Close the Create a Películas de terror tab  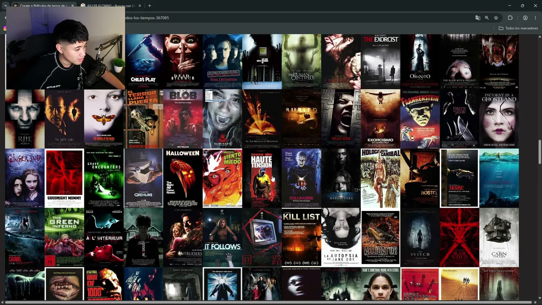pyautogui.click(x=72, y=6)
